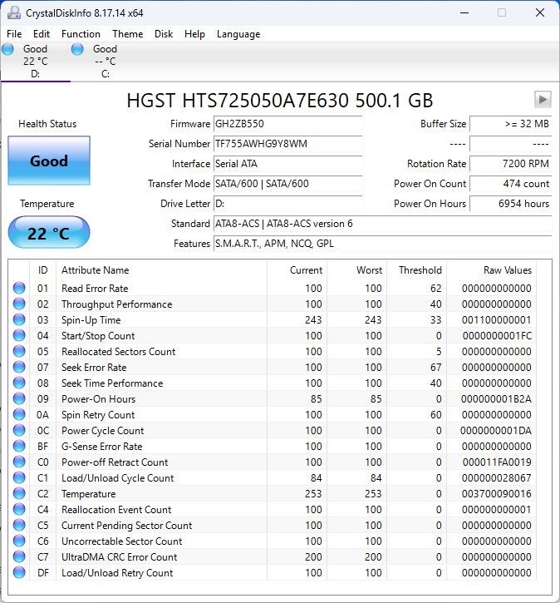The image size is (560, 603).
Task: Click the CrystalDiskInfo app icon in title bar
Action: (x=14, y=13)
